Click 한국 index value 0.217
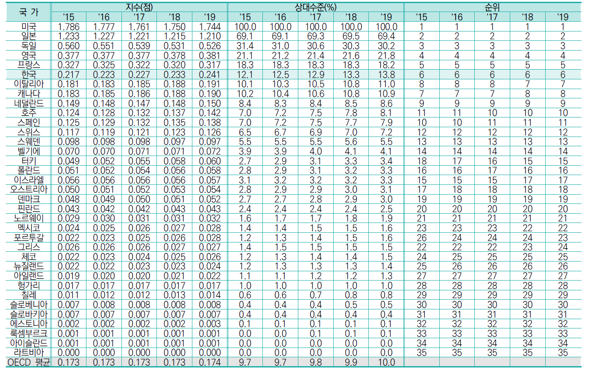Viewport: 590px width, 375px height. click(x=69, y=74)
